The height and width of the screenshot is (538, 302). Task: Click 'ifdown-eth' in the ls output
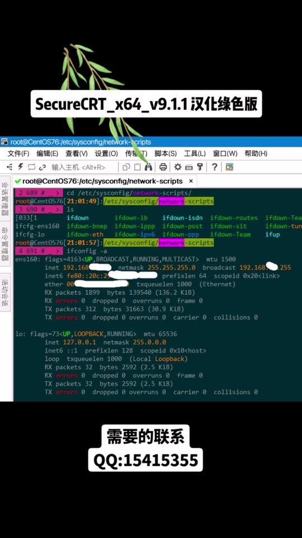click(x=85, y=235)
